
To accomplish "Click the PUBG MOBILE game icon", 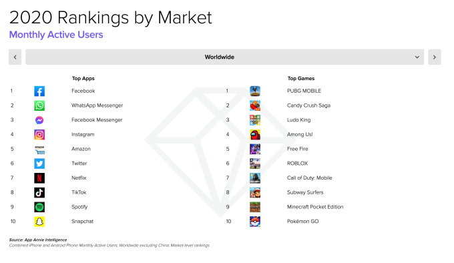I will [x=255, y=91].
